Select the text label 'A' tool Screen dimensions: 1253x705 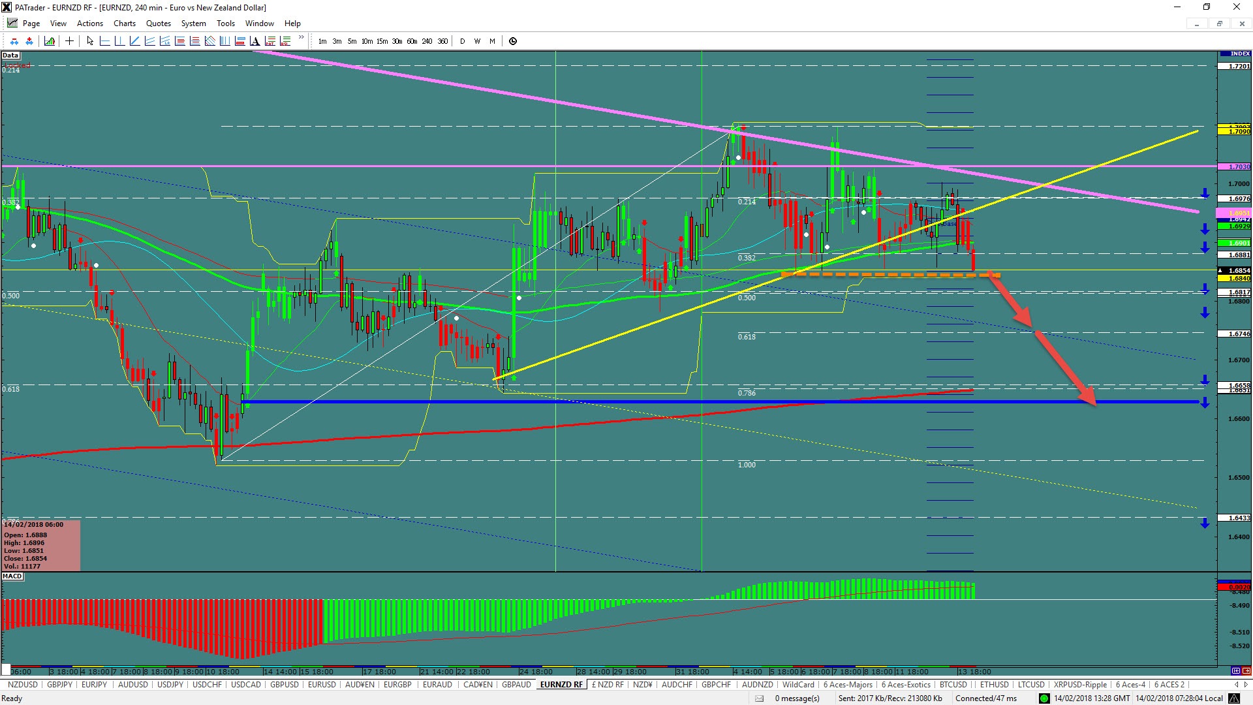[255, 41]
